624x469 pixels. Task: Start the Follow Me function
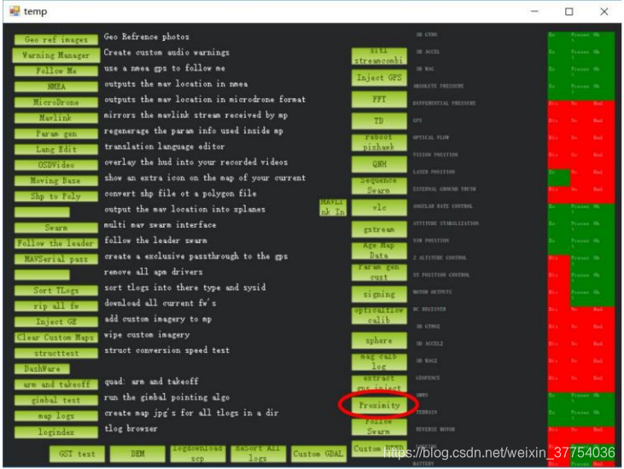56,71
